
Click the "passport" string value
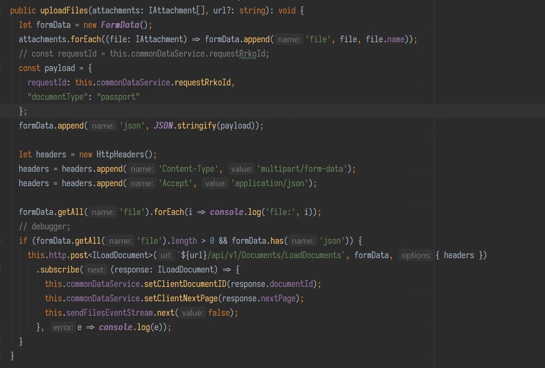[x=118, y=97]
